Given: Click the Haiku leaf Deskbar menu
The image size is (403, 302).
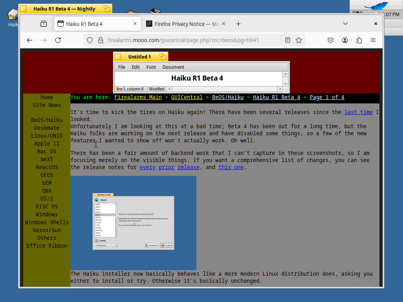Looking at the screenshot, I should click(376, 5).
